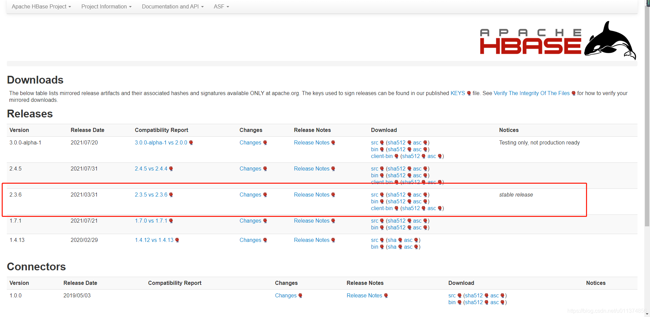650x317 pixels.
Task: Open asc signature of 2.3.6 src
Action: click(x=417, y=195)
